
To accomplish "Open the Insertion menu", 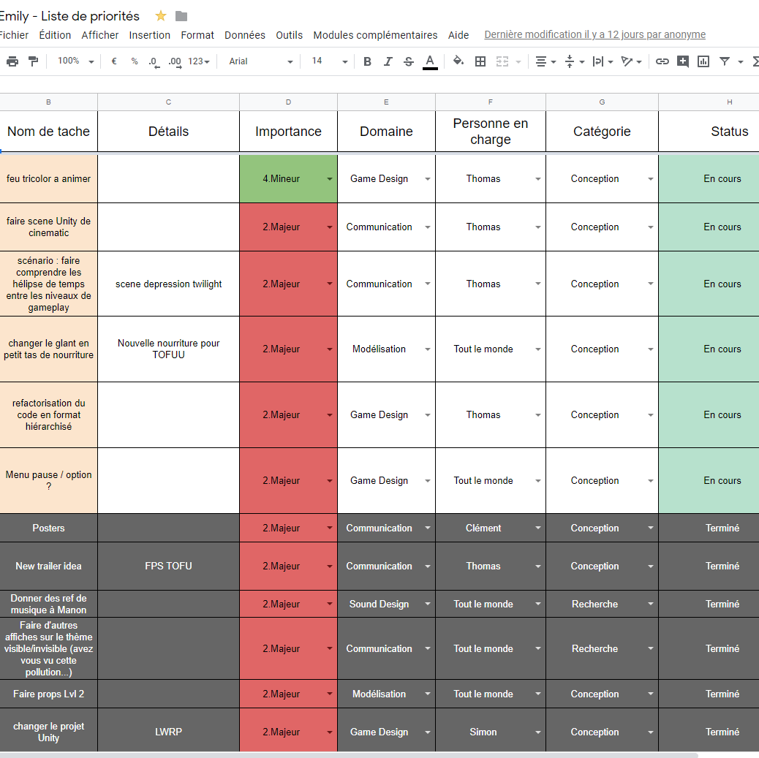I will tap(150, 35).
